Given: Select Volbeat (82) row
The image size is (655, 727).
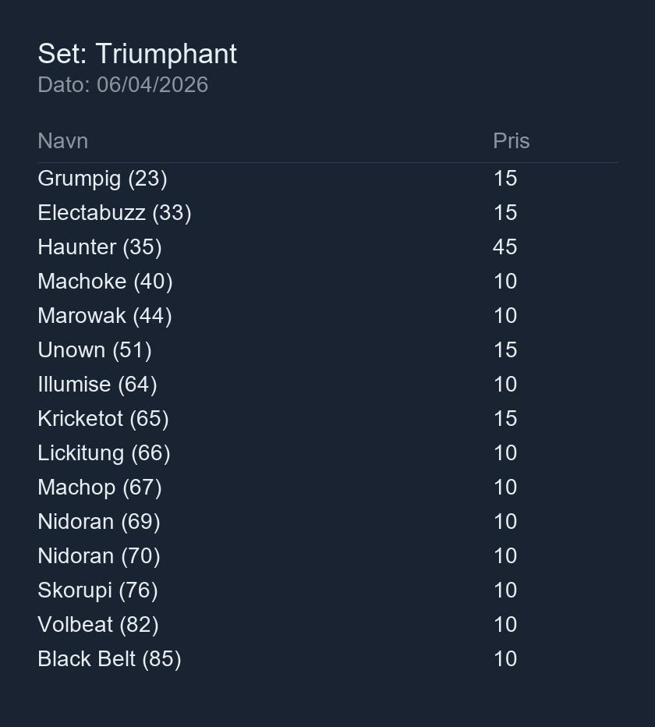Looking at the screenshot, I should (97, 625).
